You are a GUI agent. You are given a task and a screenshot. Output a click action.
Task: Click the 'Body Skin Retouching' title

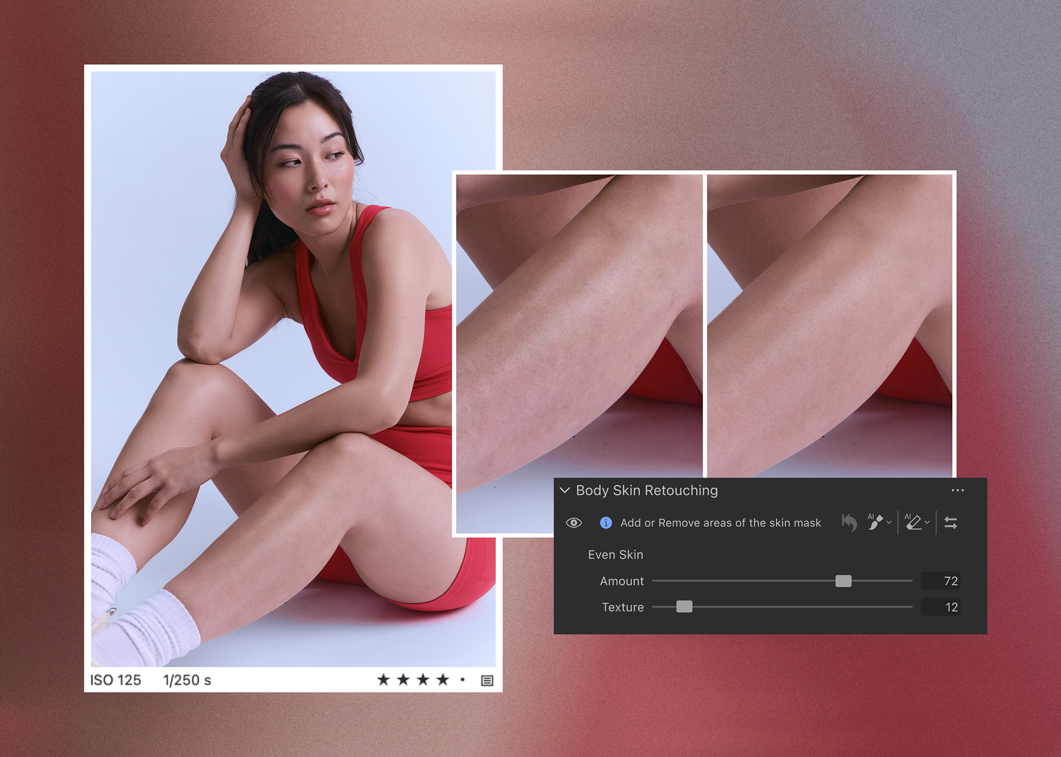[x=647, y=490]
